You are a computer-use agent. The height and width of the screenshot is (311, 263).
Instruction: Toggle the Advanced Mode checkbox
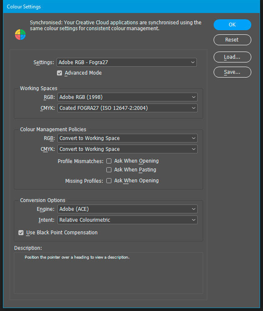(x=60, y=73)
